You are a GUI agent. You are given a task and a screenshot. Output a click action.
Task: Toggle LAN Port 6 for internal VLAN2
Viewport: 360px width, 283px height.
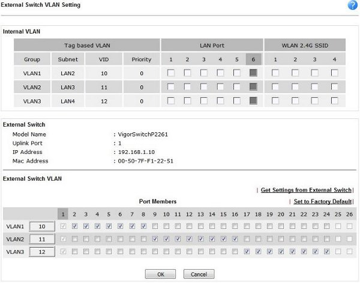[x=253, y=87]
